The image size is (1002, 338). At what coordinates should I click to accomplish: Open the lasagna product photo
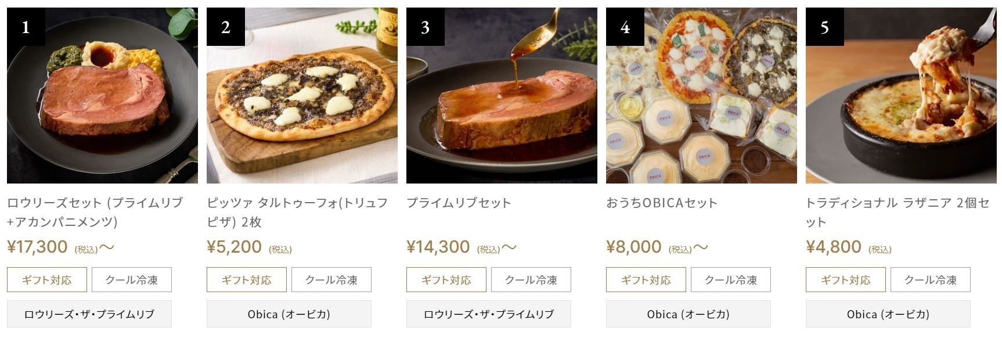901,96
